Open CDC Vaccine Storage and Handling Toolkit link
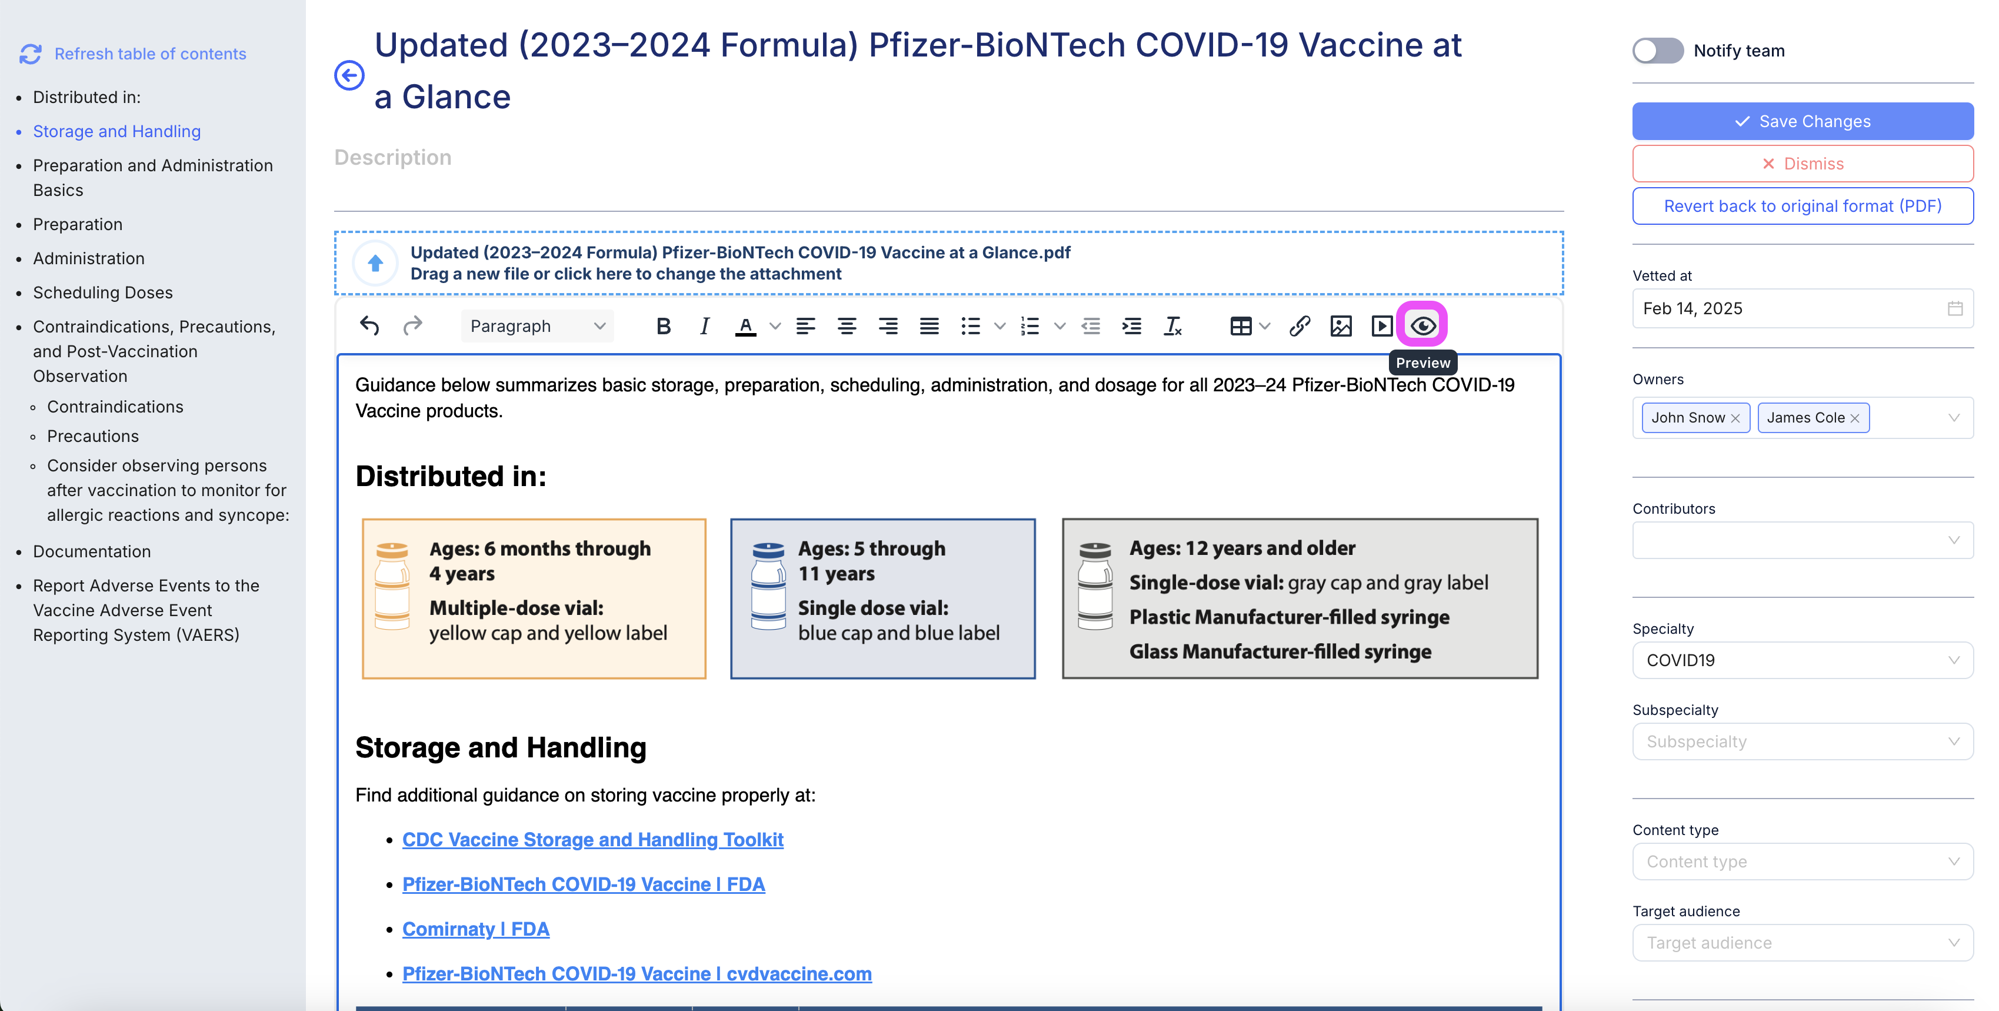Screen dimensions: 1999x1011 (x=593, y=839)
